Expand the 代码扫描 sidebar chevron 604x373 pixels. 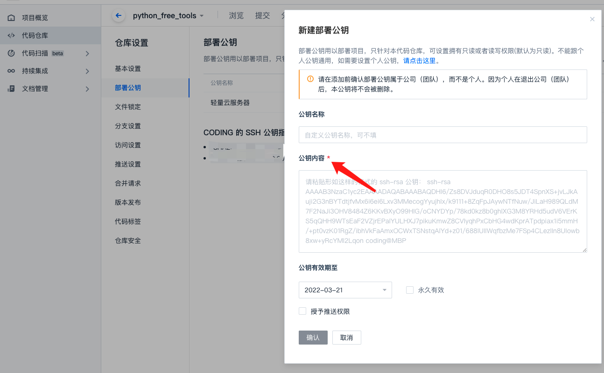[87, 54]
